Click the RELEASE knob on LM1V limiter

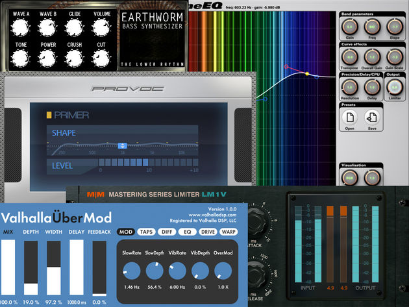(257, 275)
